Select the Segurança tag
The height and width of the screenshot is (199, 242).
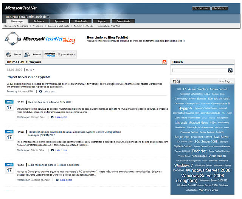tap(182, 137)
